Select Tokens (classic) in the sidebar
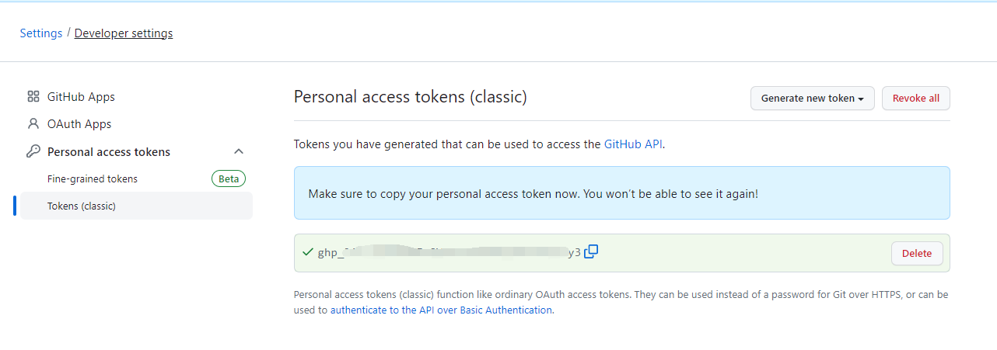 coord(82,206)
